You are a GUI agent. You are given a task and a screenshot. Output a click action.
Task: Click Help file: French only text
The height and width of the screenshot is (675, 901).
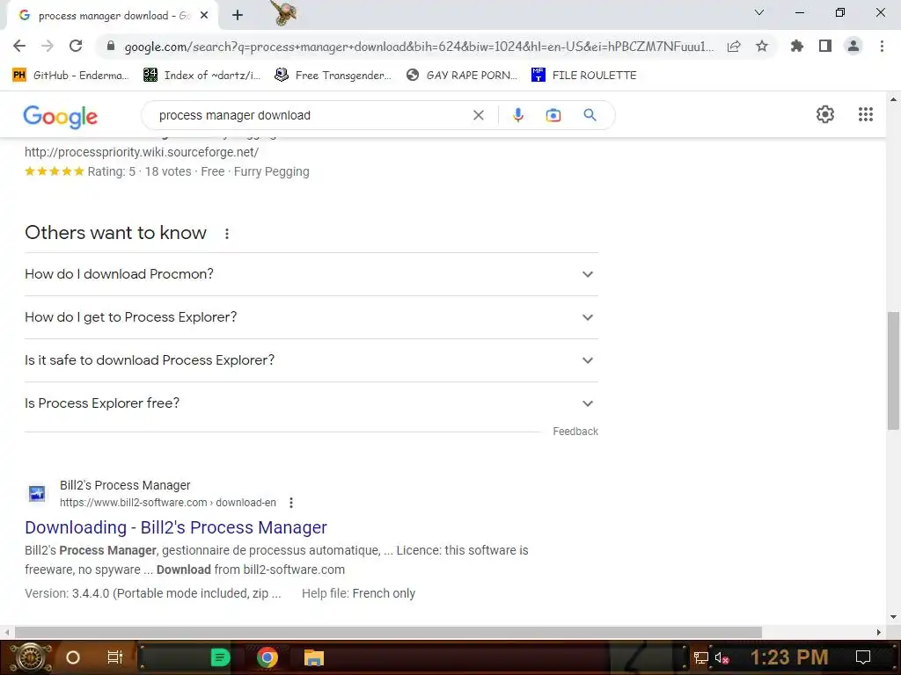click(359, 593)
